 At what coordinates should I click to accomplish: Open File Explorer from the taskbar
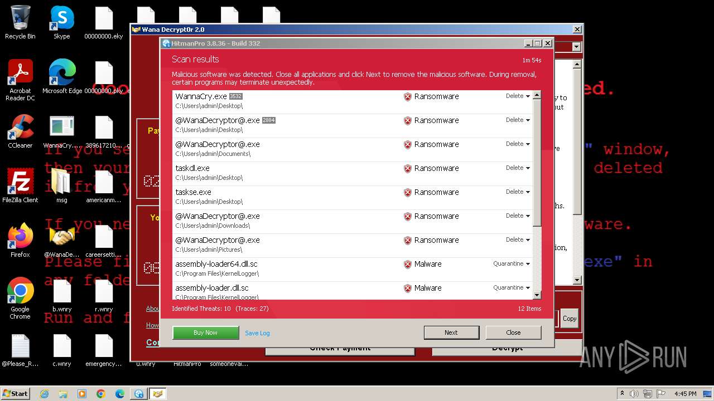point(63,394)
